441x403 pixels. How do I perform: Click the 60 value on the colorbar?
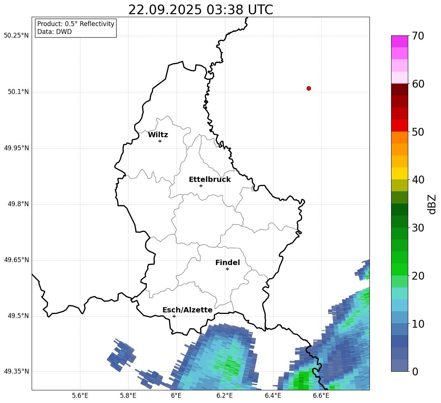tap(418, 84)
